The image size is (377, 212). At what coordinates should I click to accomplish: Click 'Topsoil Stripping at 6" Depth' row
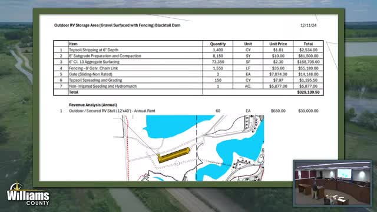[x=188, y=50]
